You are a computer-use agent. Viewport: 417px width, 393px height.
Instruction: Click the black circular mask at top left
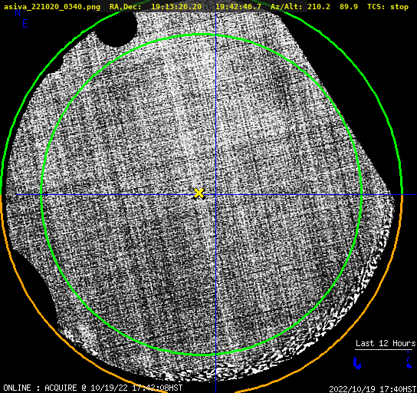pyautogui.click(x=117, y=28)
